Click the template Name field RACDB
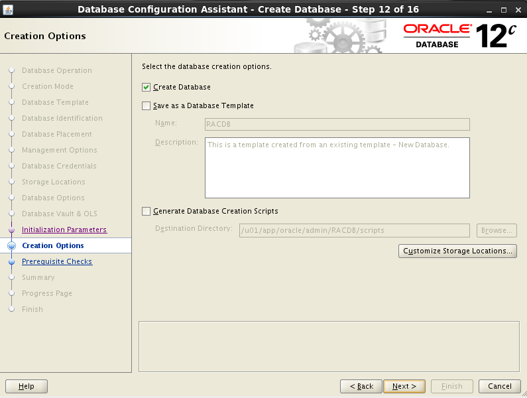The height and width of the screenshot is (398, 527). (337, 124)
